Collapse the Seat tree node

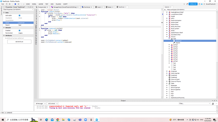(x=169, y=39)
